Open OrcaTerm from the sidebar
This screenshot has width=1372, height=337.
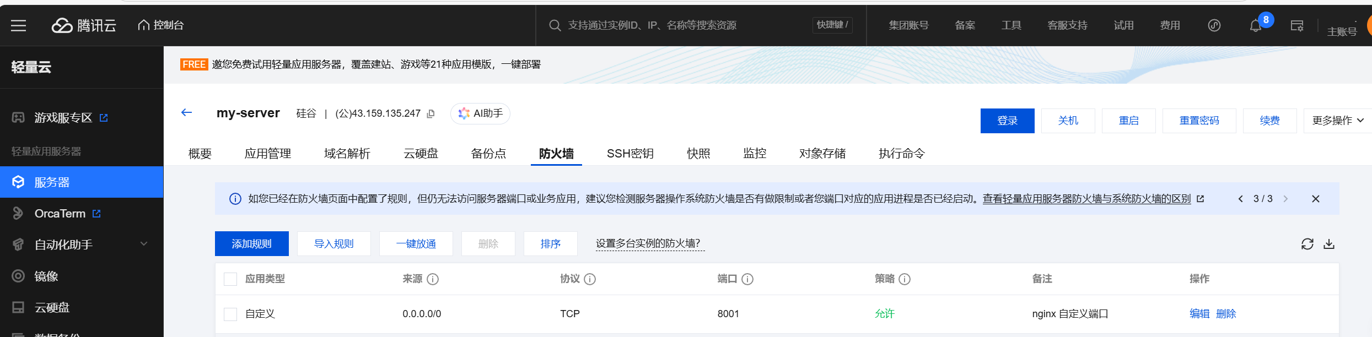[x=60, y=214]
